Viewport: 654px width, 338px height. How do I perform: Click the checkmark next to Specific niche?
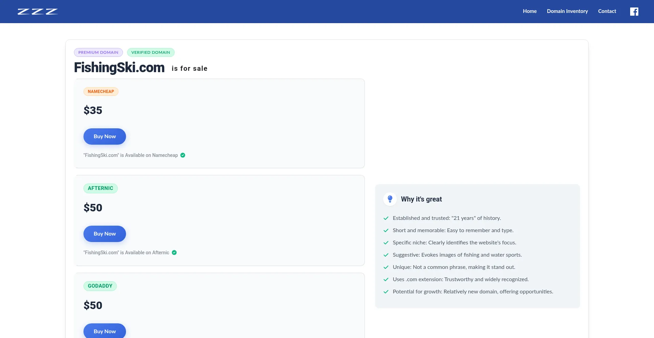coord(386,243)
